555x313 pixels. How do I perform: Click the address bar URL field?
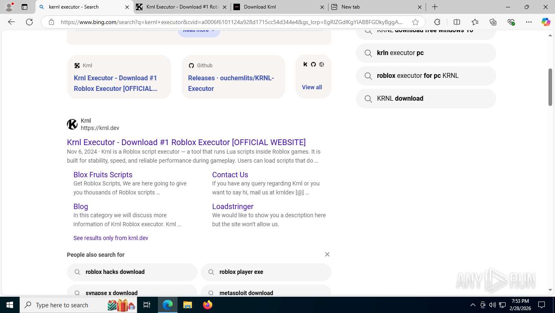tap(231, 22)
